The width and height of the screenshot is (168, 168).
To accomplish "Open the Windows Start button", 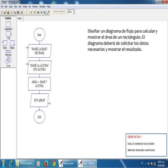I will tap(3, 164).
